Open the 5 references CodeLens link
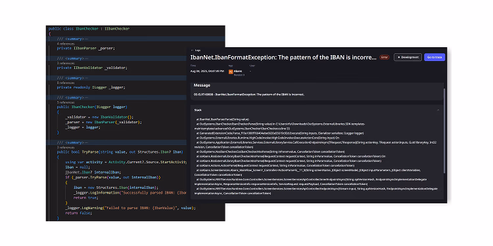 (x=66, y=102)
